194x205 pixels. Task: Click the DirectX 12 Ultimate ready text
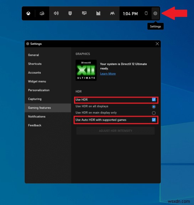[124, 66]
